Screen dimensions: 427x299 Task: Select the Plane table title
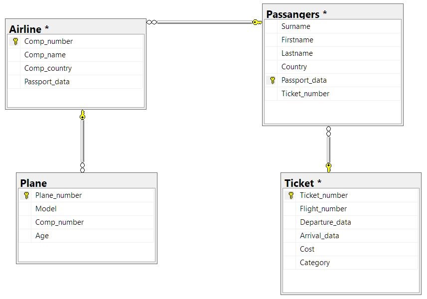34,182
